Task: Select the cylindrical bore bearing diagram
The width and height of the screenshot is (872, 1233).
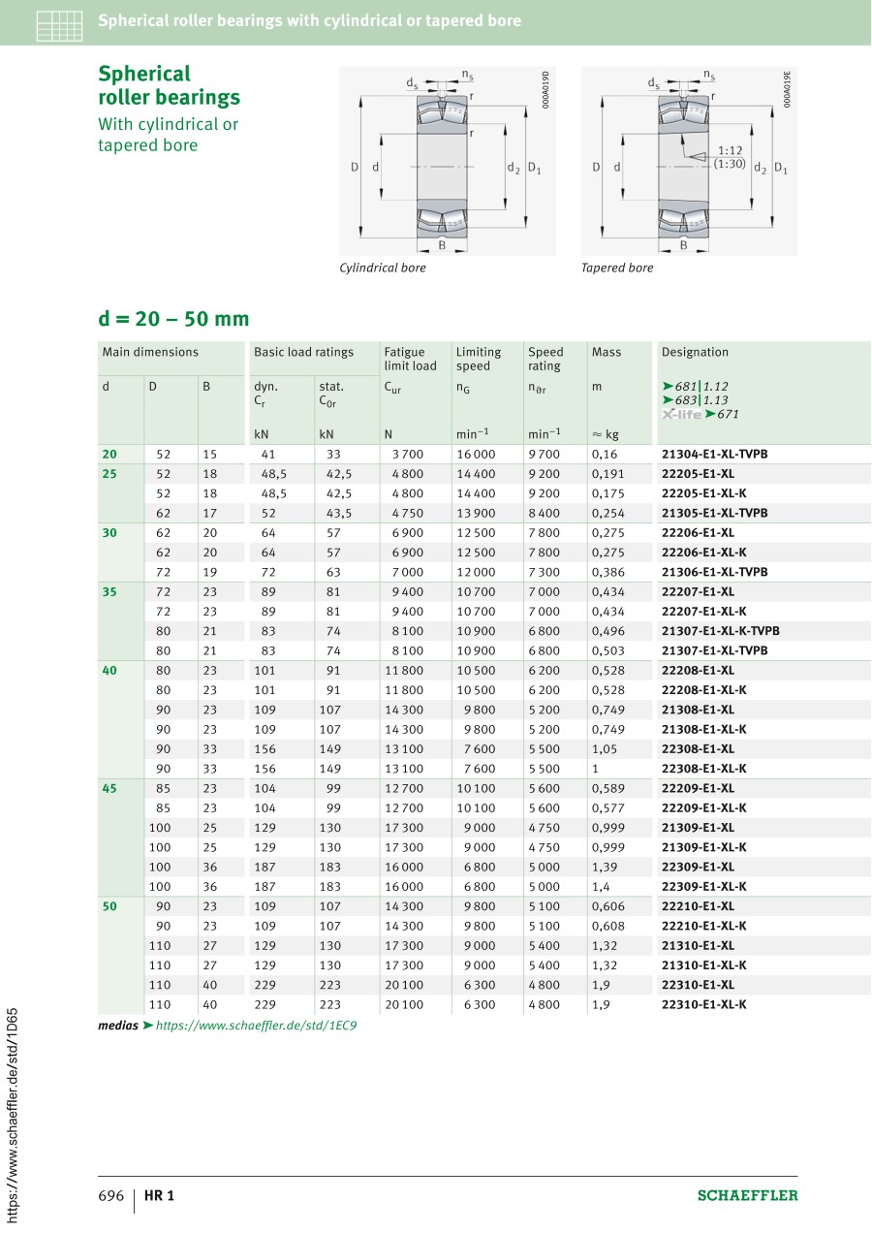Action: [x=448, y=161]
